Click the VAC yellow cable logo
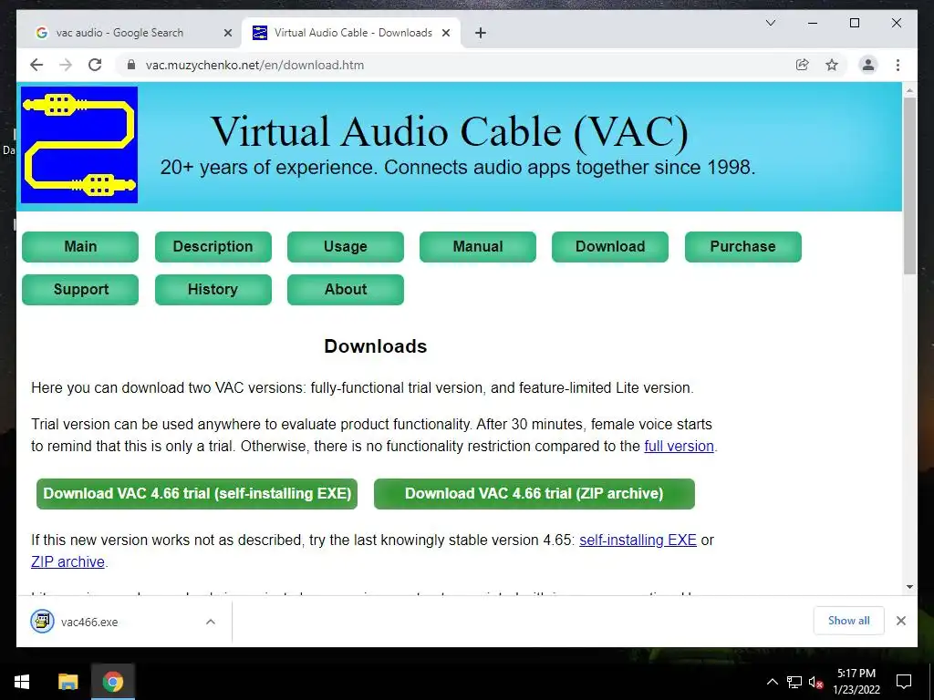934x700 pixels. 79,145
